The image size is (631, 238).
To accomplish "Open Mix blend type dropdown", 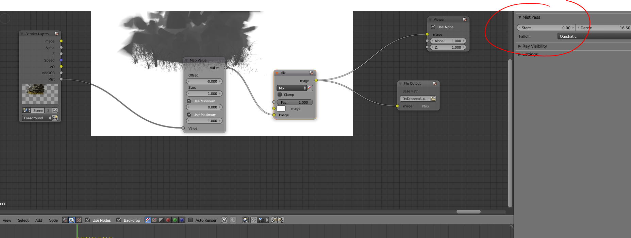I will [292, 88].
